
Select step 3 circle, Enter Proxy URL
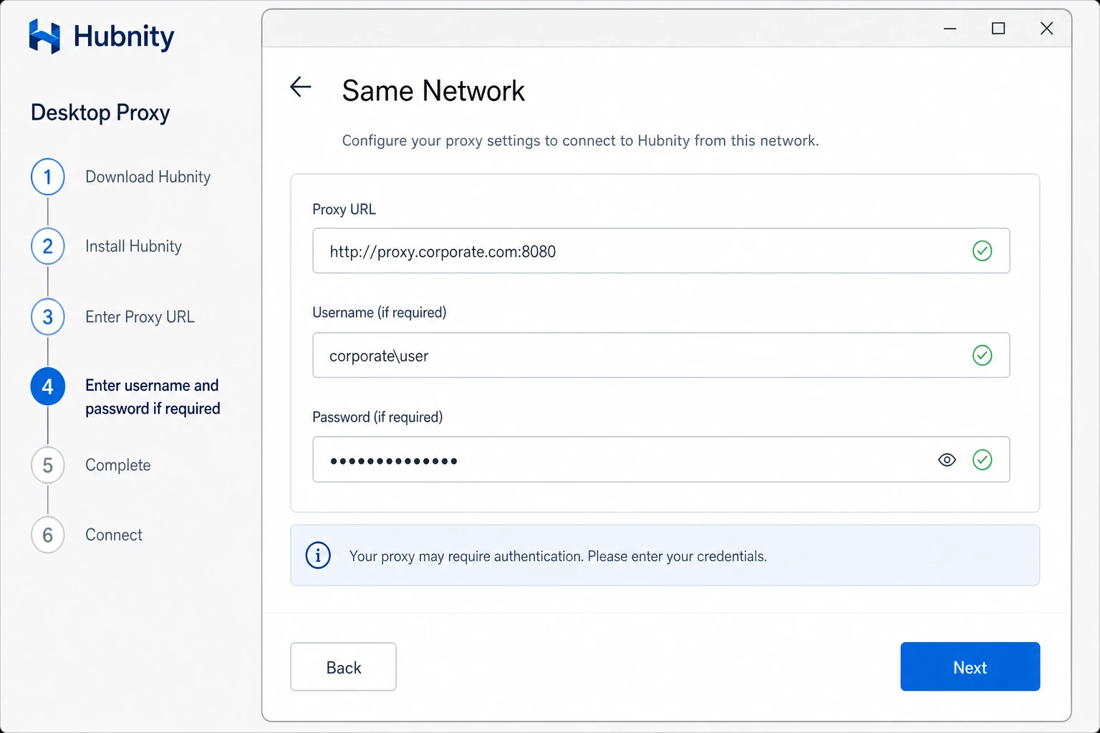coord(48,316)
